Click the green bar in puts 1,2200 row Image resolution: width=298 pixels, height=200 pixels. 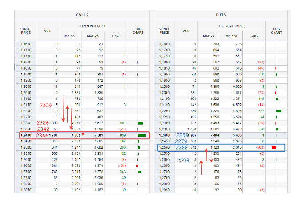(x=278, y=111)
